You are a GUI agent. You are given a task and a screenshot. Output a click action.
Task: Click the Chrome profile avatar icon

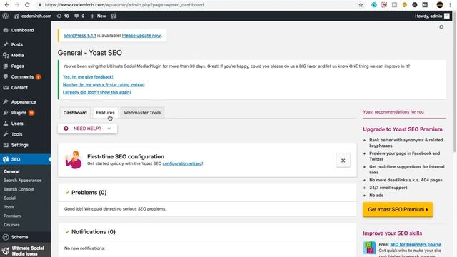pos(440,5)
